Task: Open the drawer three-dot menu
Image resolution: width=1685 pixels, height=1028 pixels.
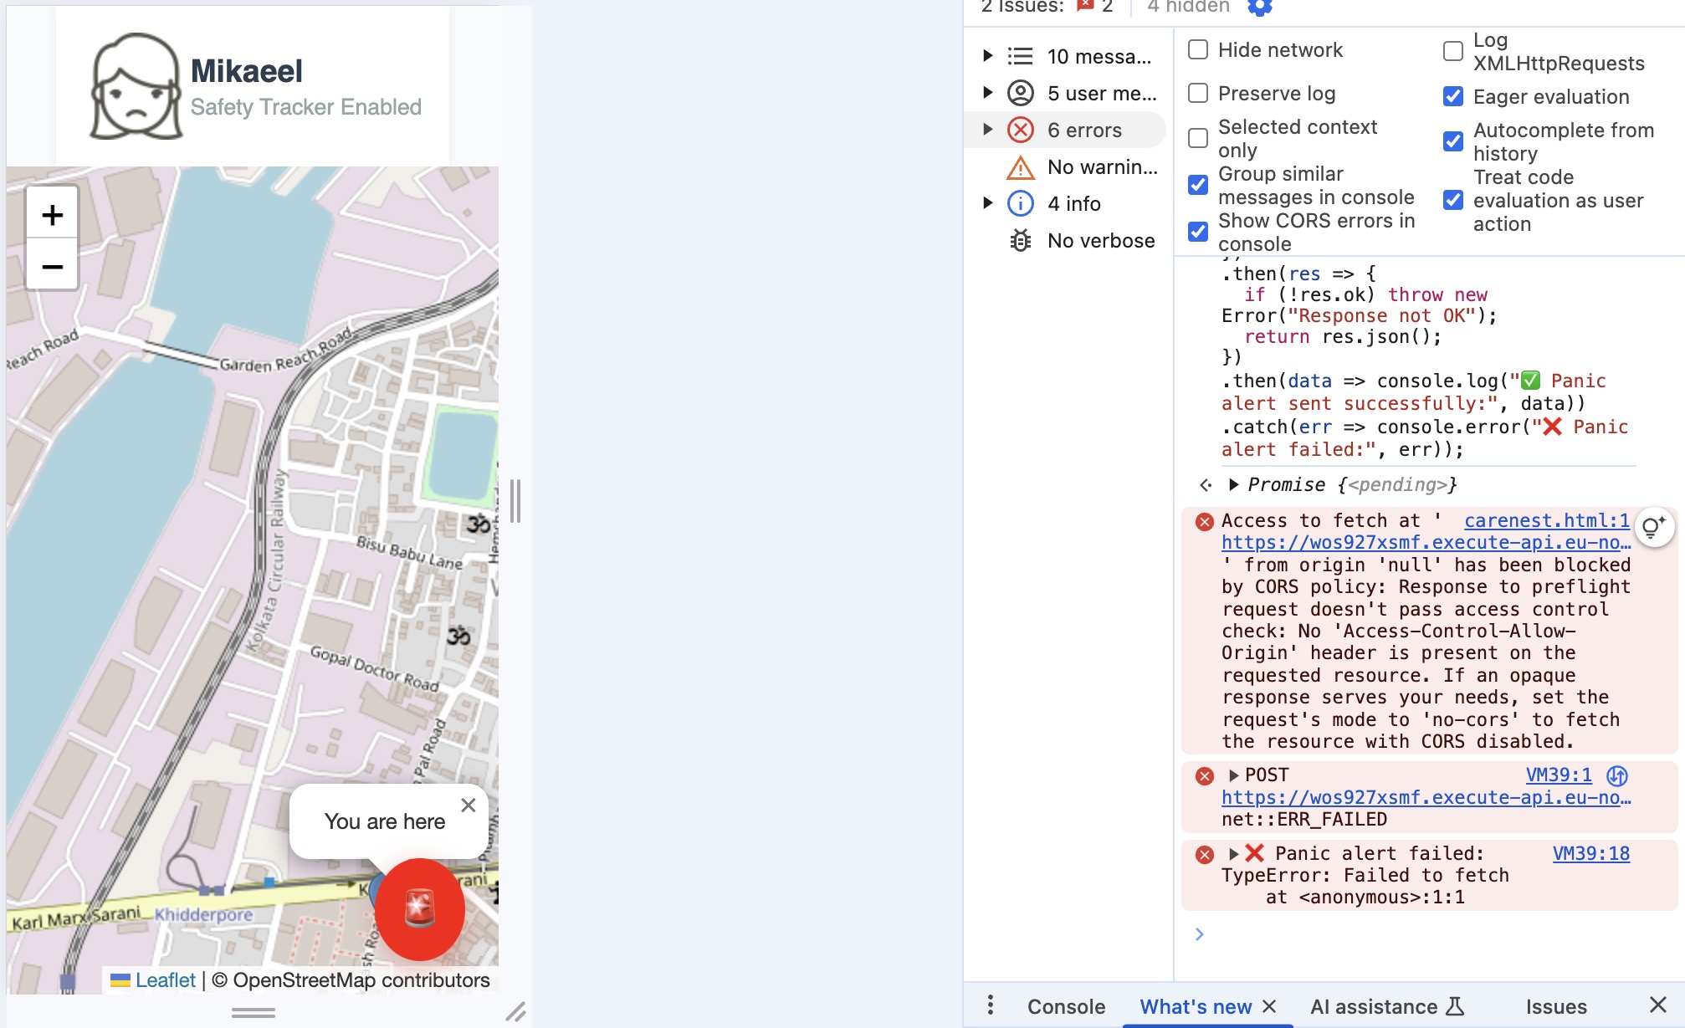Action: (x=991, y=1005)
